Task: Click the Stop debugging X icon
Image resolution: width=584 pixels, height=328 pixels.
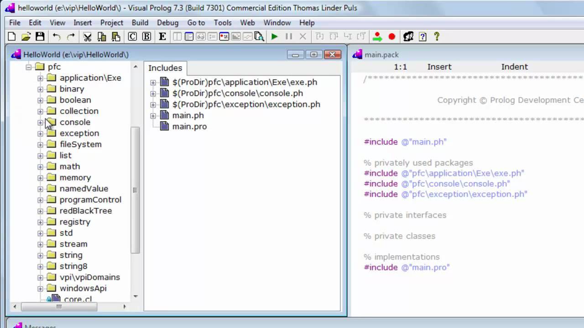Action: (x=302, y=37)
